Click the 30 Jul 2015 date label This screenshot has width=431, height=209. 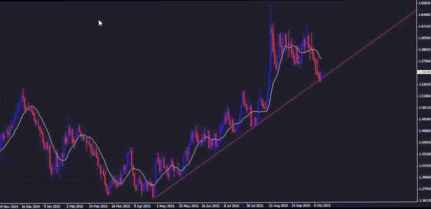click(x=255, y=206)
